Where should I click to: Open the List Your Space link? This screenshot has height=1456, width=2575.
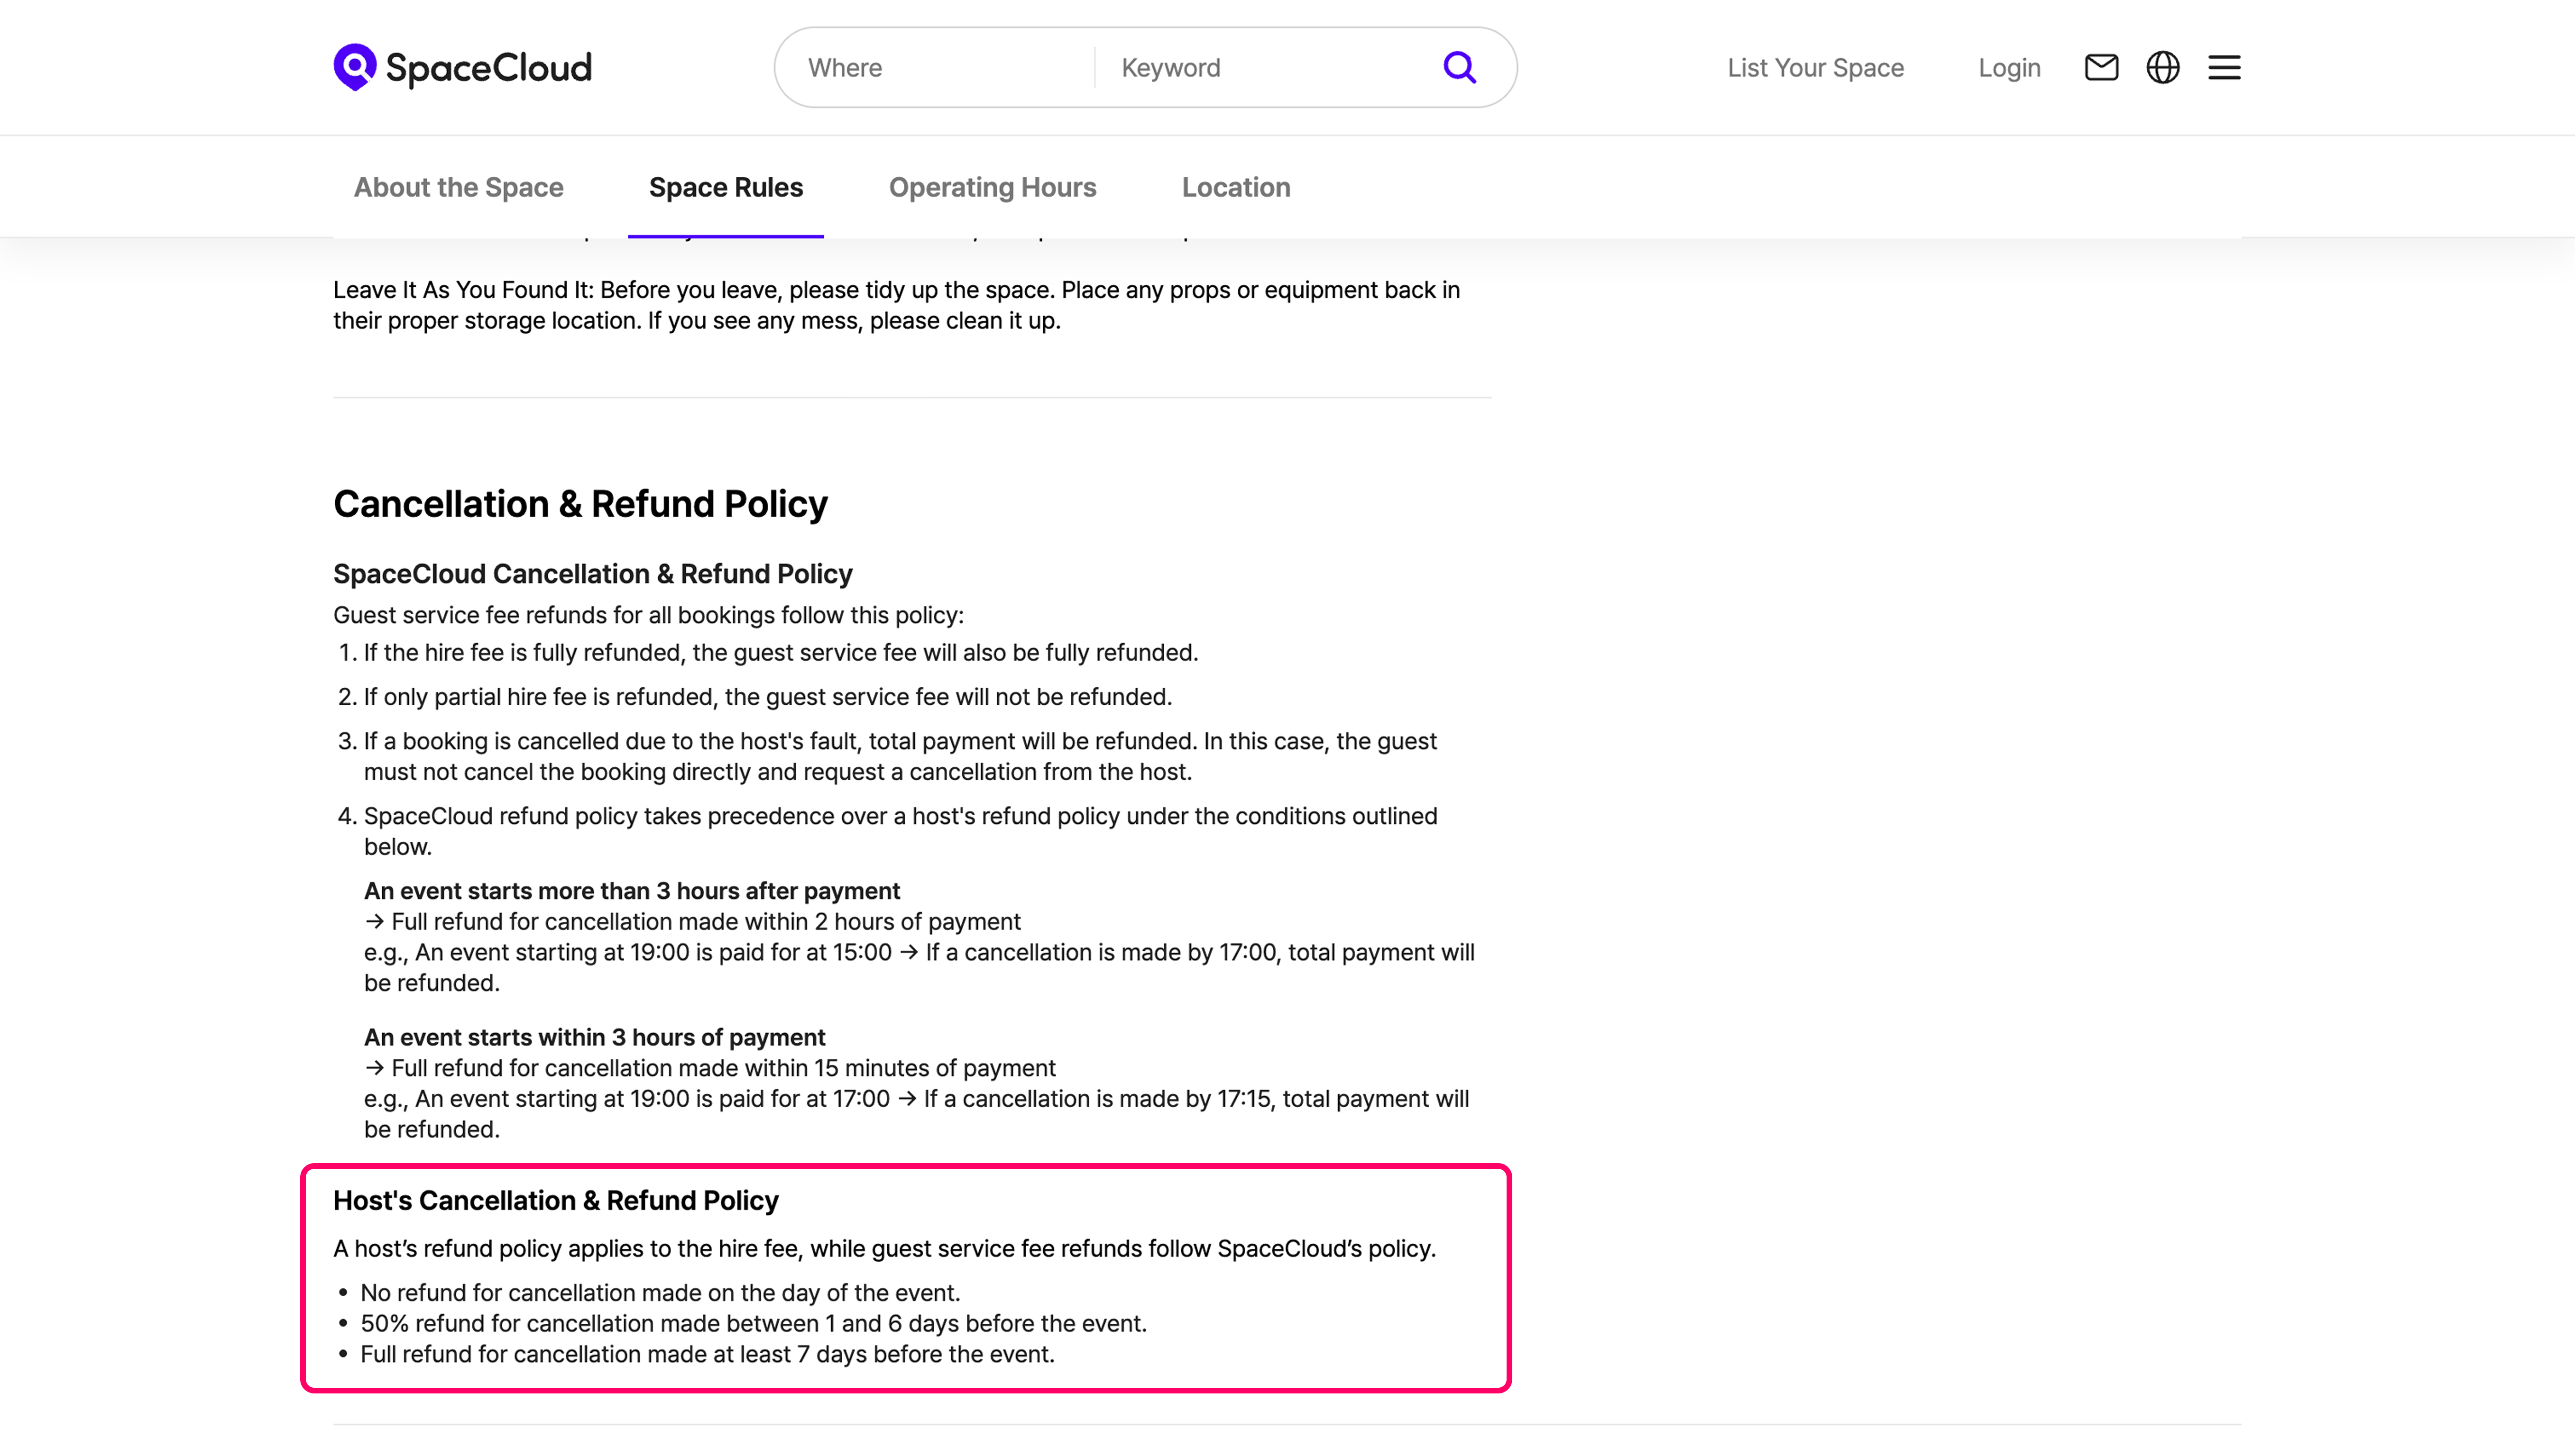coord(1815,68)
